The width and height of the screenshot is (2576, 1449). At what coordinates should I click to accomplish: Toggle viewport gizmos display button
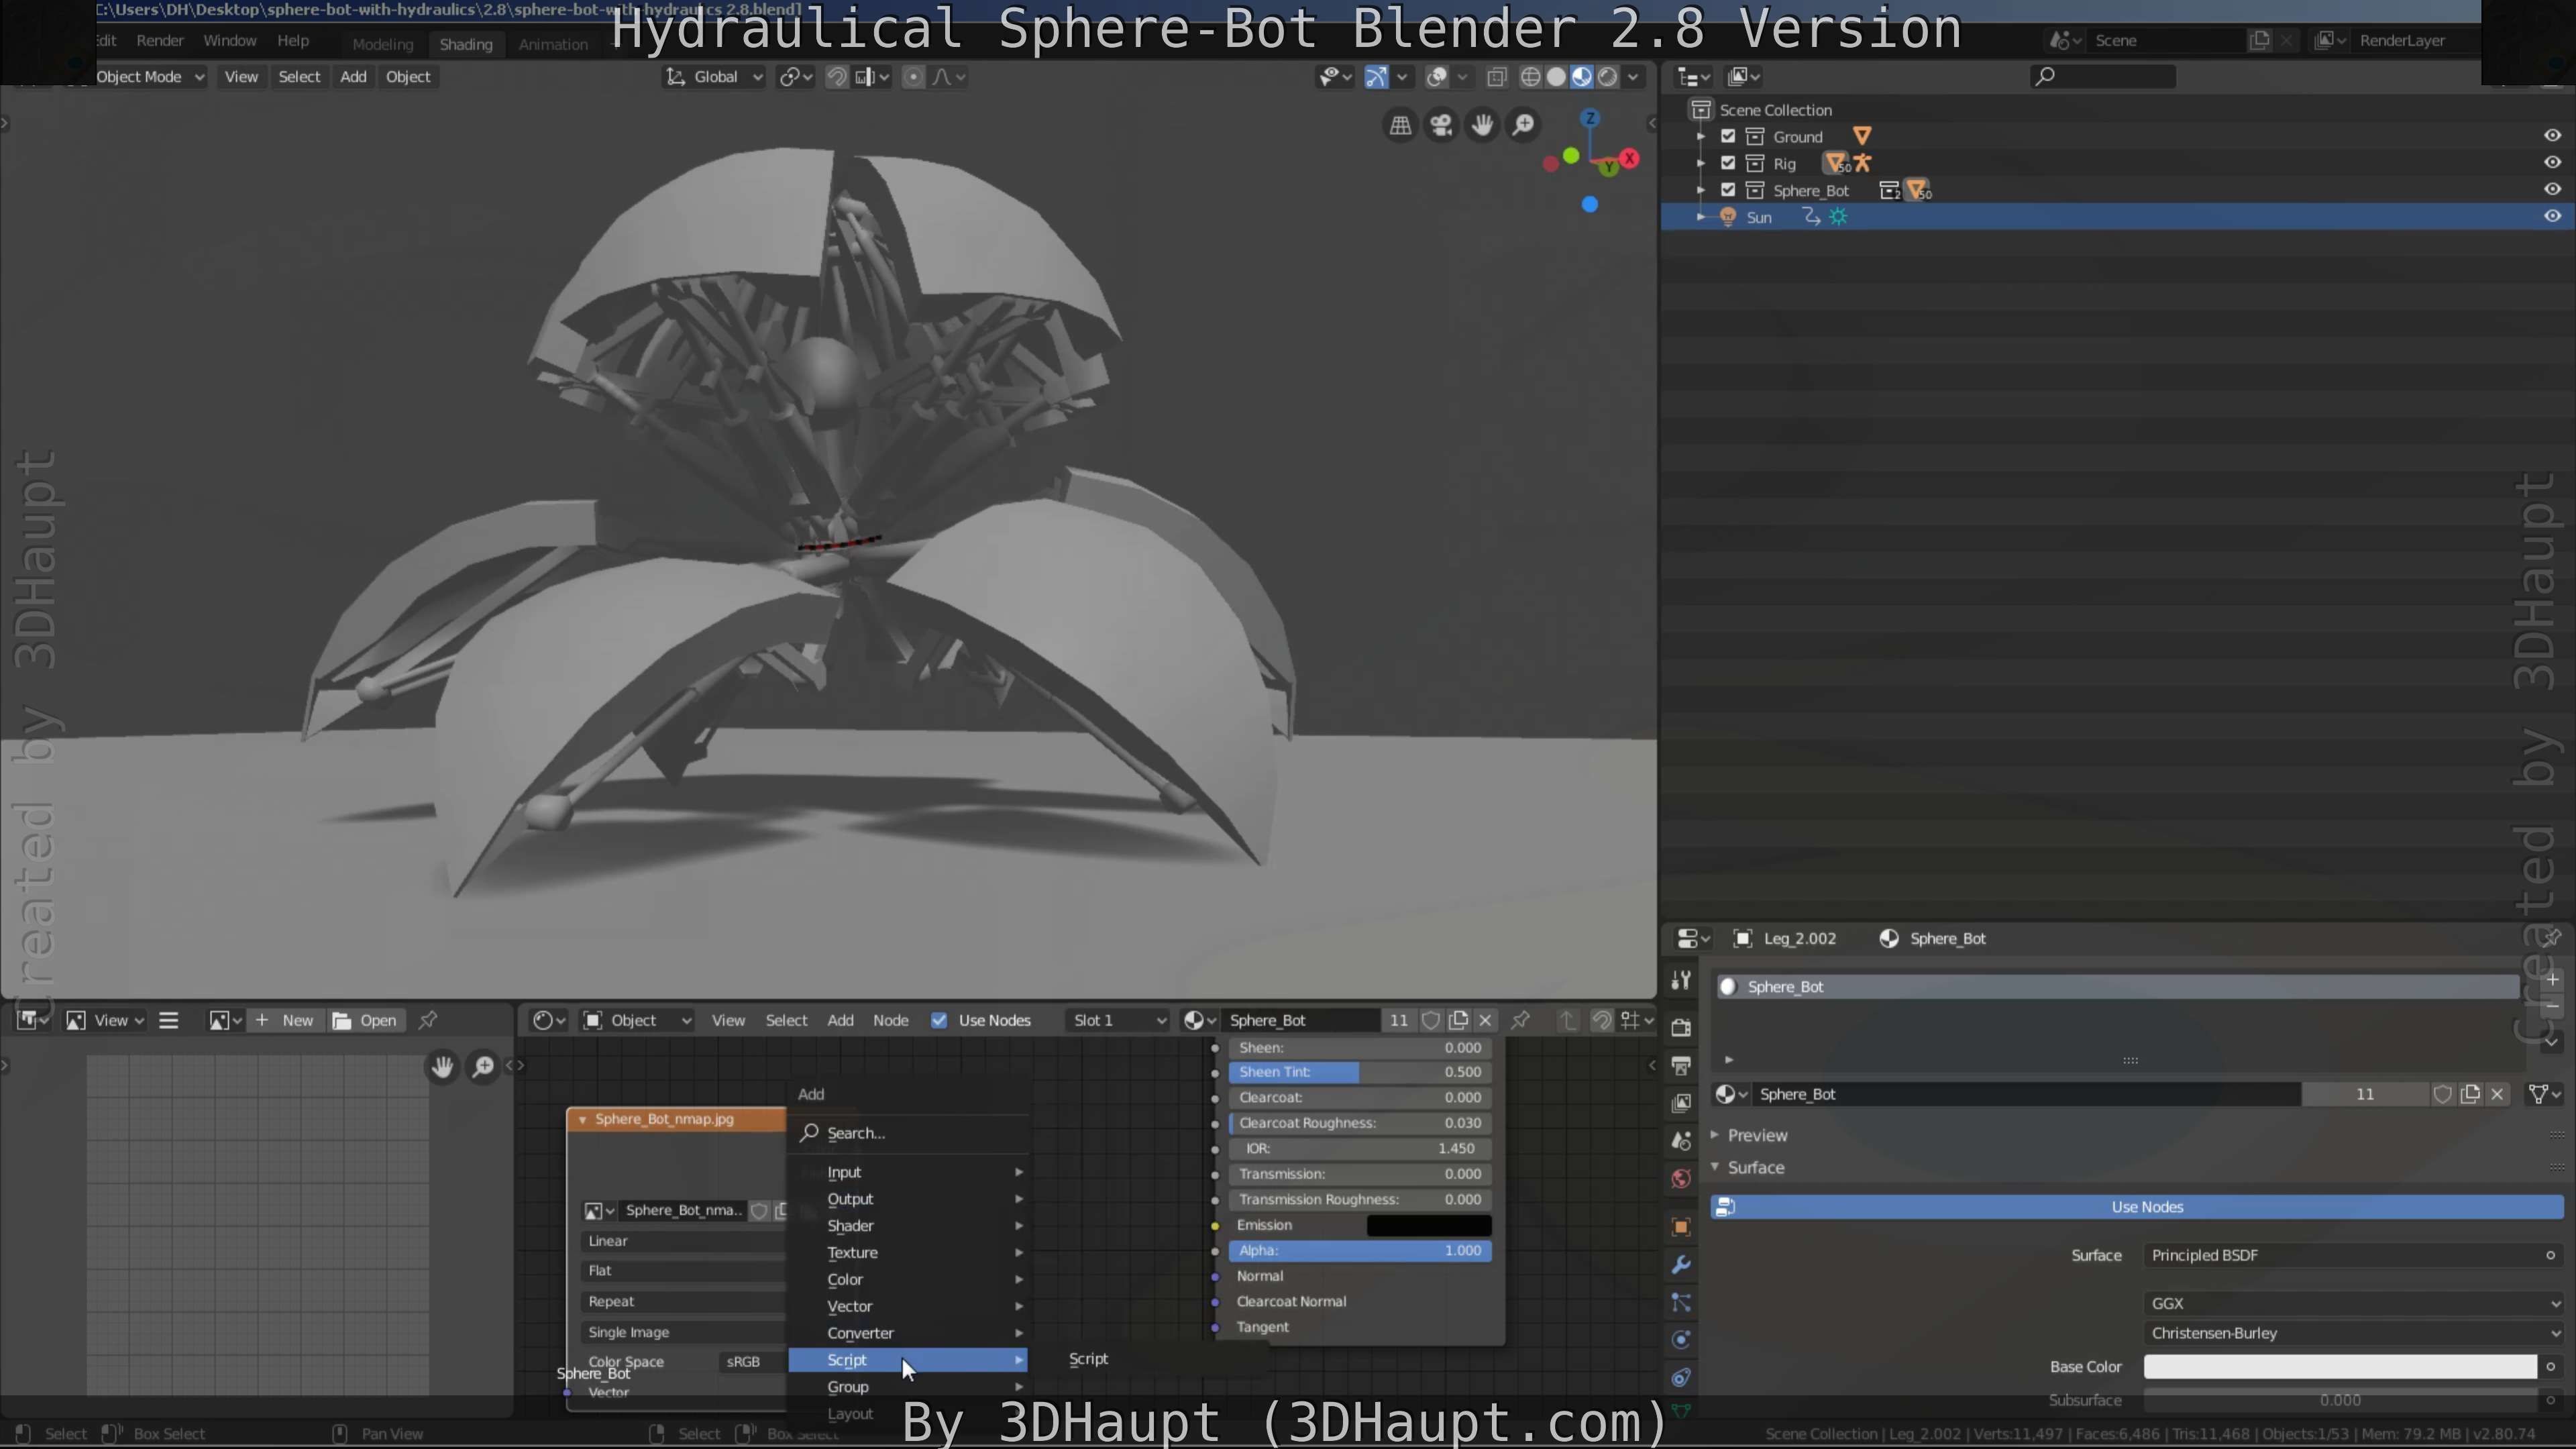[1377, 77]
